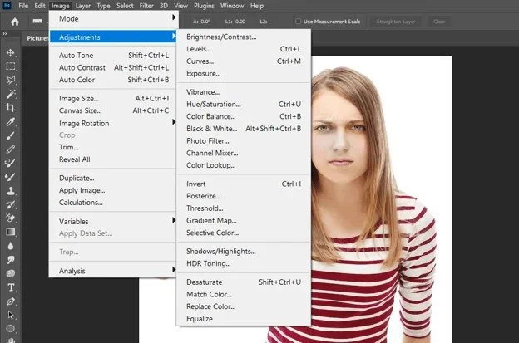Choose Desaturate adjustment
519x343 pixels.
click(x=244, y=282)
